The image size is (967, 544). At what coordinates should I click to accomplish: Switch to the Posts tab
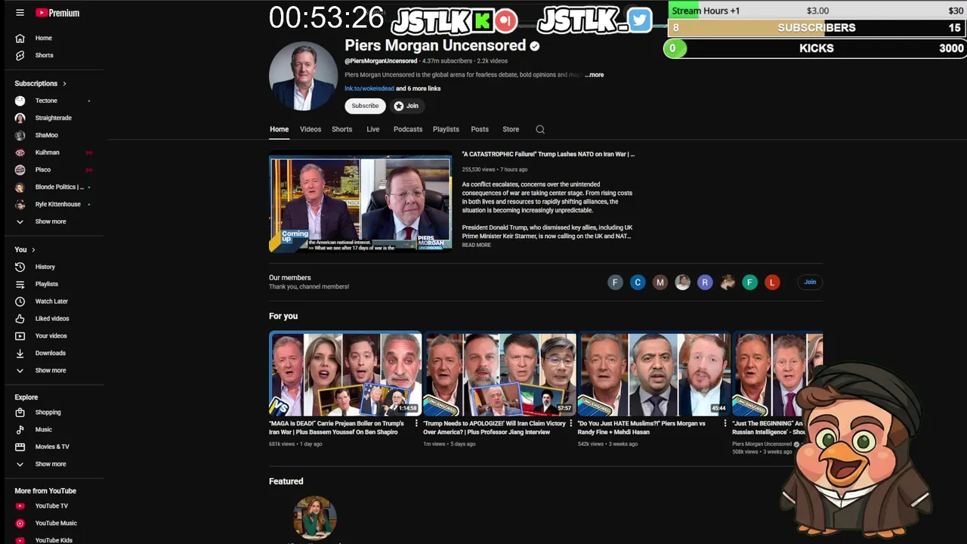pyautogui.click(x=480, y=129)
